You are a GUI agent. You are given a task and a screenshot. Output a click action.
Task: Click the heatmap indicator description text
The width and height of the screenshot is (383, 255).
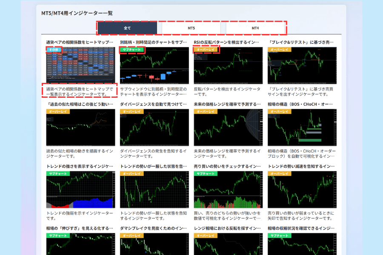click(80, 91)
